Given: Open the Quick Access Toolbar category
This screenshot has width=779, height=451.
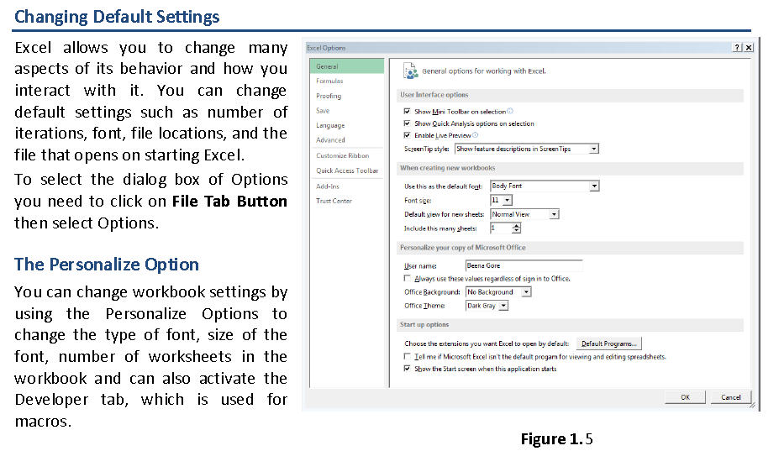Looking at the screenshot, I should pos(347,170).
